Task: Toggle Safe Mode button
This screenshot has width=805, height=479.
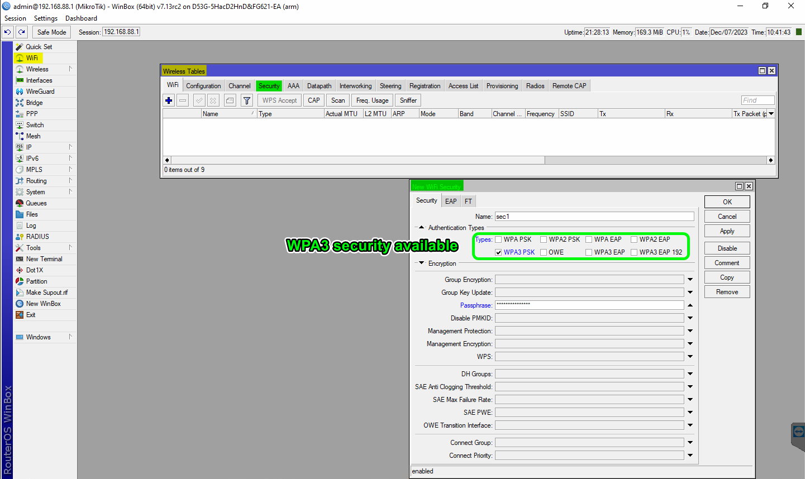Action: click(x=52, y=32)
